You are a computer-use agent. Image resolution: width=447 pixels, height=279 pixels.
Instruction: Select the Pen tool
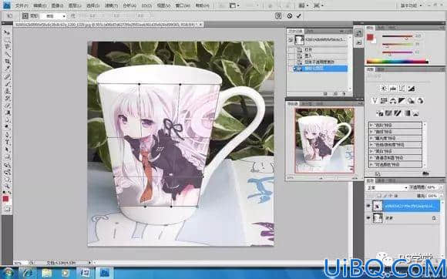pos(7,135)
